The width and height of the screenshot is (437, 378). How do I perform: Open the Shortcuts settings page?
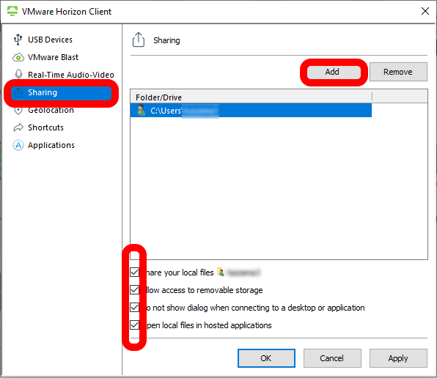pyautogui.click(x=45, y=127)
